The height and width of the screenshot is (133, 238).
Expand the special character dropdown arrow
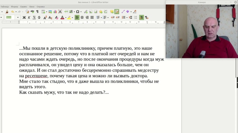(x=81, y=12)
